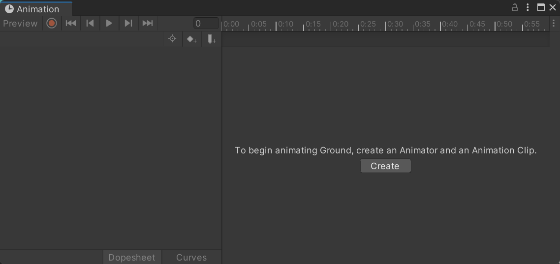The height and width of the screenshot is (264, 560).
Task: Add animation event marker
Action: pos(212,39)
